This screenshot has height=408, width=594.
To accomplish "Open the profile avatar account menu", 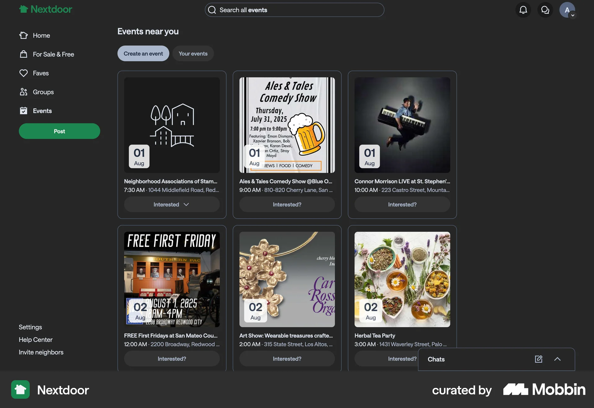I will (x=567, y=10).
